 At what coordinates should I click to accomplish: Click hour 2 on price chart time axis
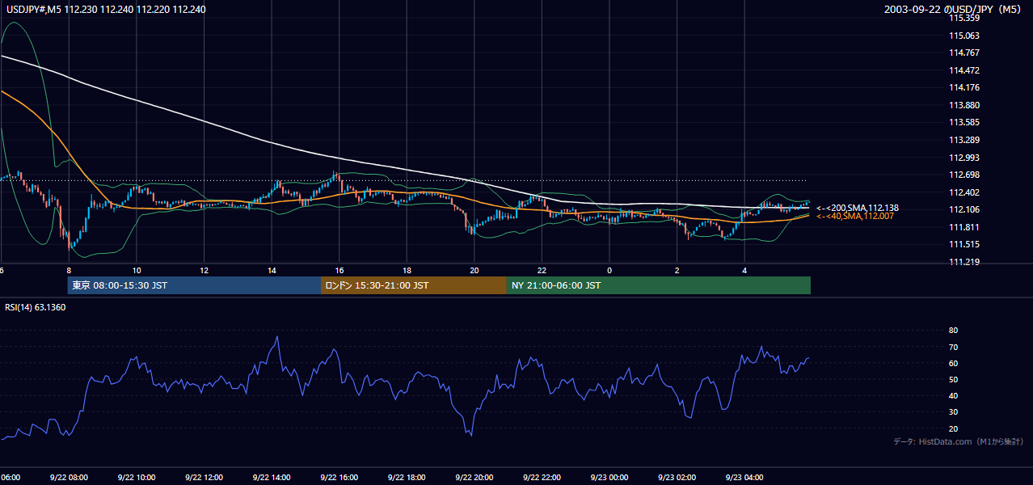pyautogui.click(x=677, y=270)
